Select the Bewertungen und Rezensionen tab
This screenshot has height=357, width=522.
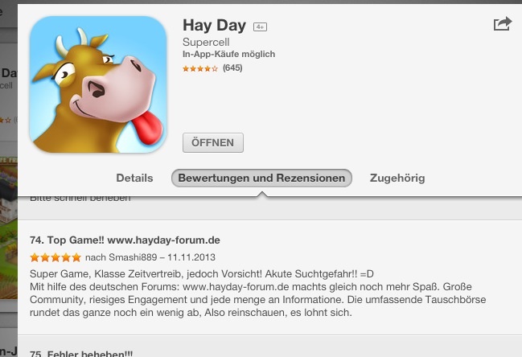(261, 178)
